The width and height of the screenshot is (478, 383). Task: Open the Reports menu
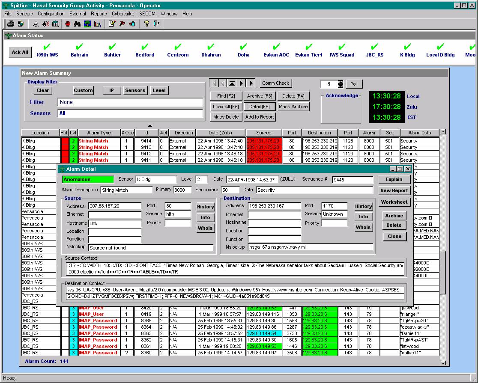99,14
